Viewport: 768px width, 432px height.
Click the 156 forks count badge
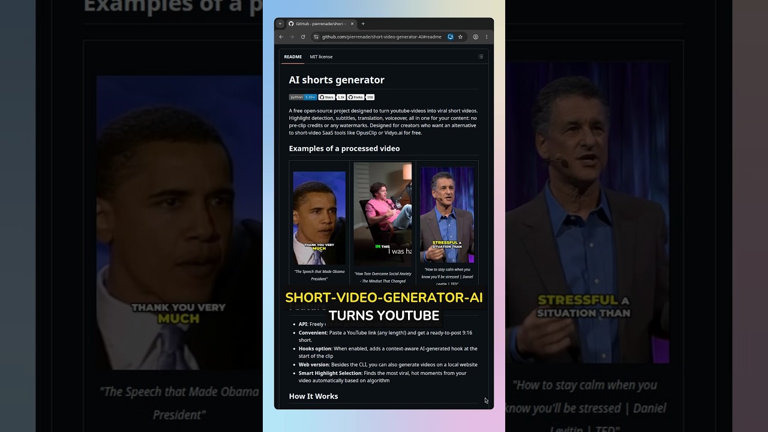point(370,97)
